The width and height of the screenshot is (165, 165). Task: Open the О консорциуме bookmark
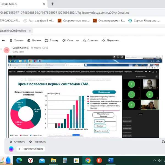109,21
